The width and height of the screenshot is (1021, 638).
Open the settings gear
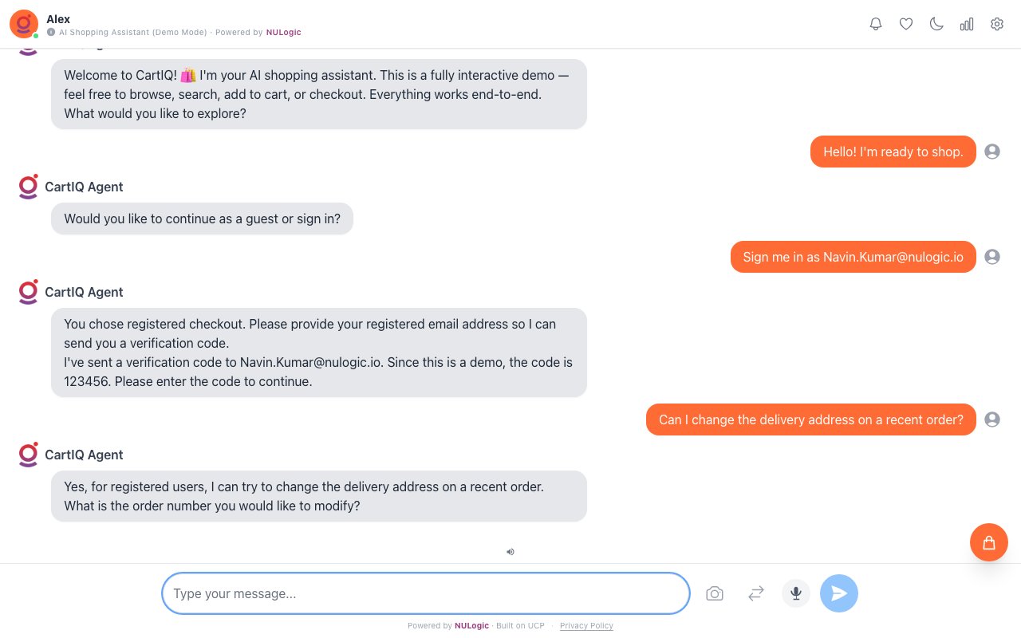997,24
